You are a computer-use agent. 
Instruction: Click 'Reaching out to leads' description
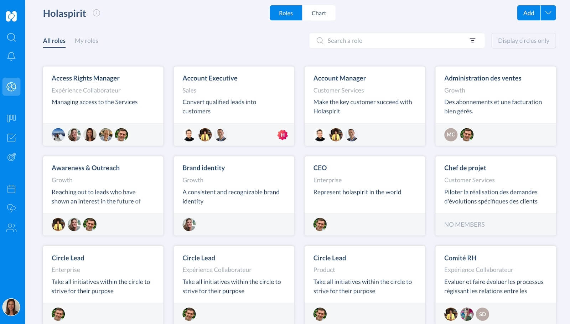coord(96,197)
